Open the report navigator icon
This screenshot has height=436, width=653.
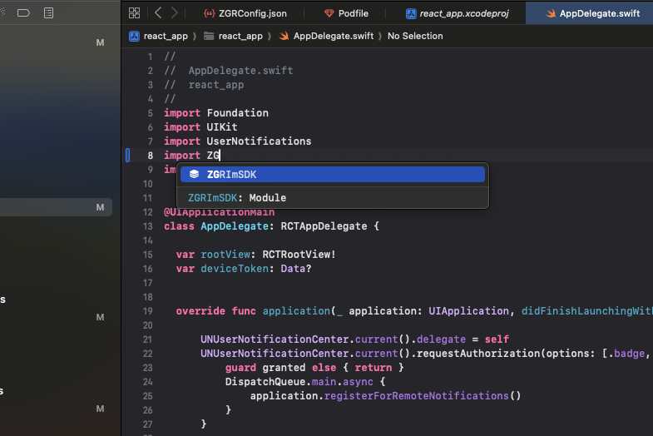point(49,13)
